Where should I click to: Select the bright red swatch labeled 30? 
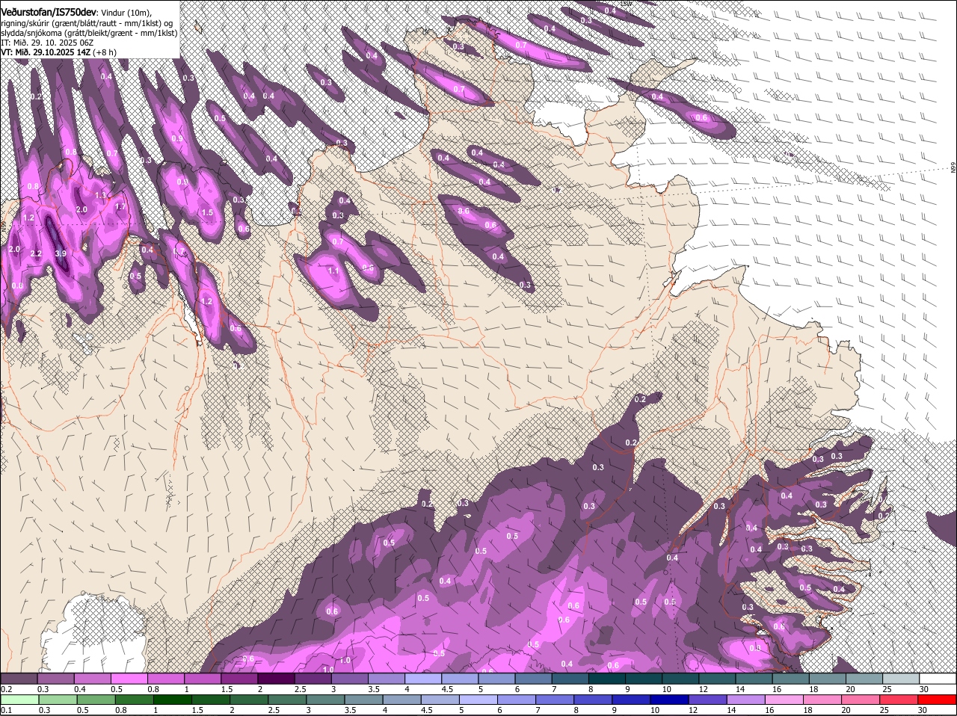click(938, 700)
